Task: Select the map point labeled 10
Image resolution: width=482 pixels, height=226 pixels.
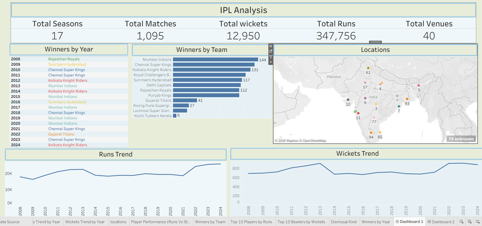Action: coord(348,100)
